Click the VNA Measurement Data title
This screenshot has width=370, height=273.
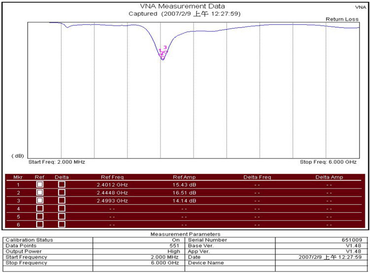[x=183, y=6]
